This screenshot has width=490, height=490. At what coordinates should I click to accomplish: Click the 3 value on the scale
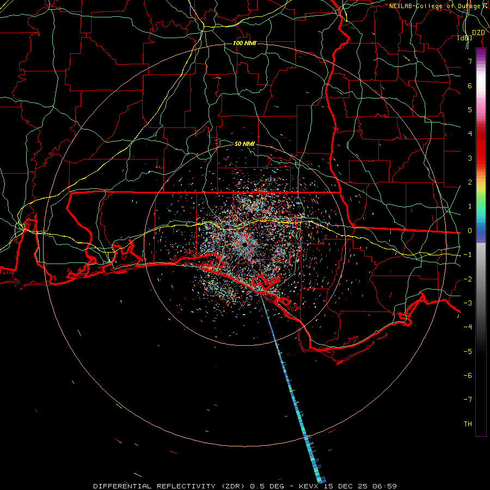(470, 158)
